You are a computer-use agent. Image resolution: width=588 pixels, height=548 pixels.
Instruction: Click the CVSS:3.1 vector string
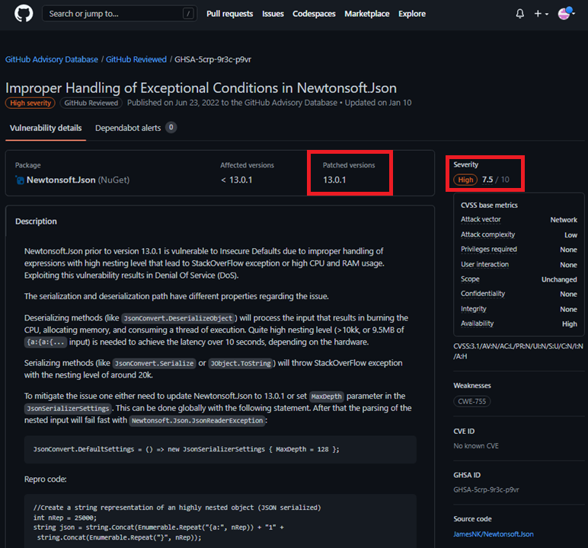(x=518, y=351)
